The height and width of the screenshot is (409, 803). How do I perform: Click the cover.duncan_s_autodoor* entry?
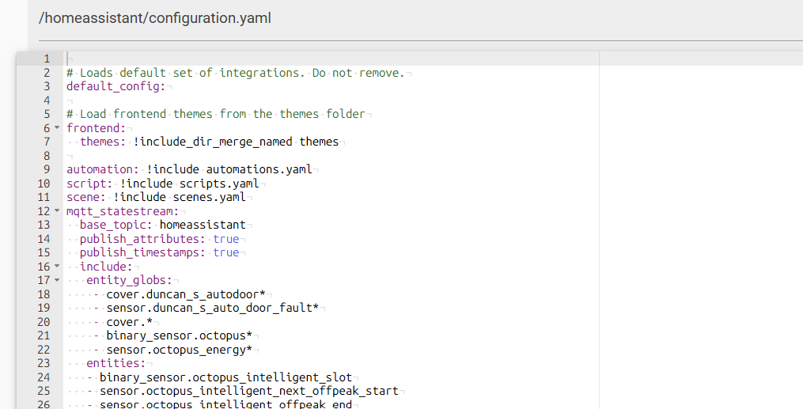click(186, 294)
